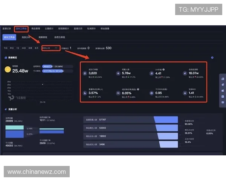Switch to the 直播日历 top tab
226x181 pixels.
(78, 28)
